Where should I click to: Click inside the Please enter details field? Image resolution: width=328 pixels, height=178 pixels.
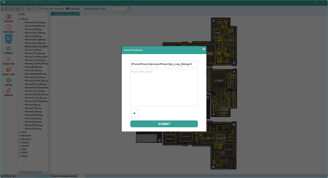[164, 88]
